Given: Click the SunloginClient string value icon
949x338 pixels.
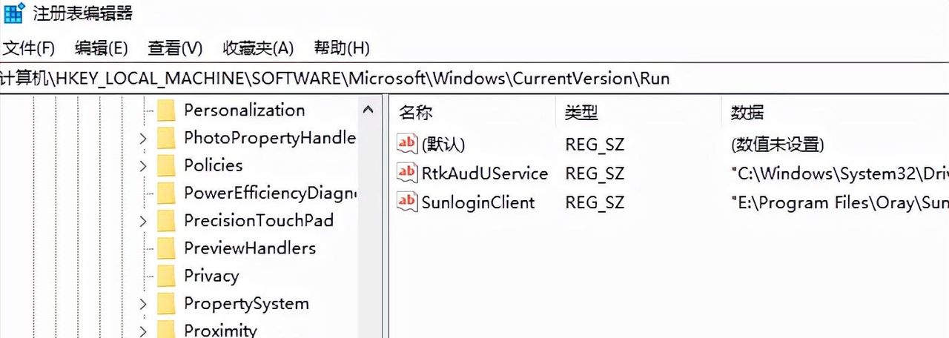Looking at the screenshot, I should pyautogui.click(x=407, y=202).
